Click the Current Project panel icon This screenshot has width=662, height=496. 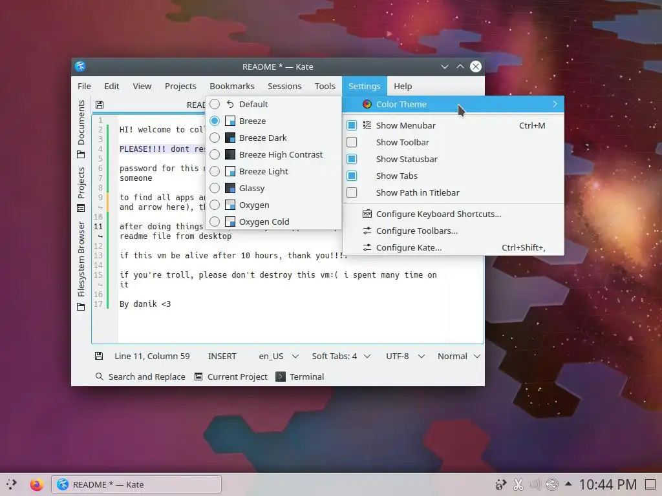point(198,377)
